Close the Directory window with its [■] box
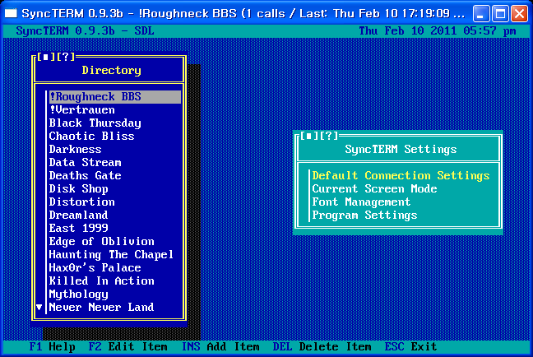 [45, 57]
